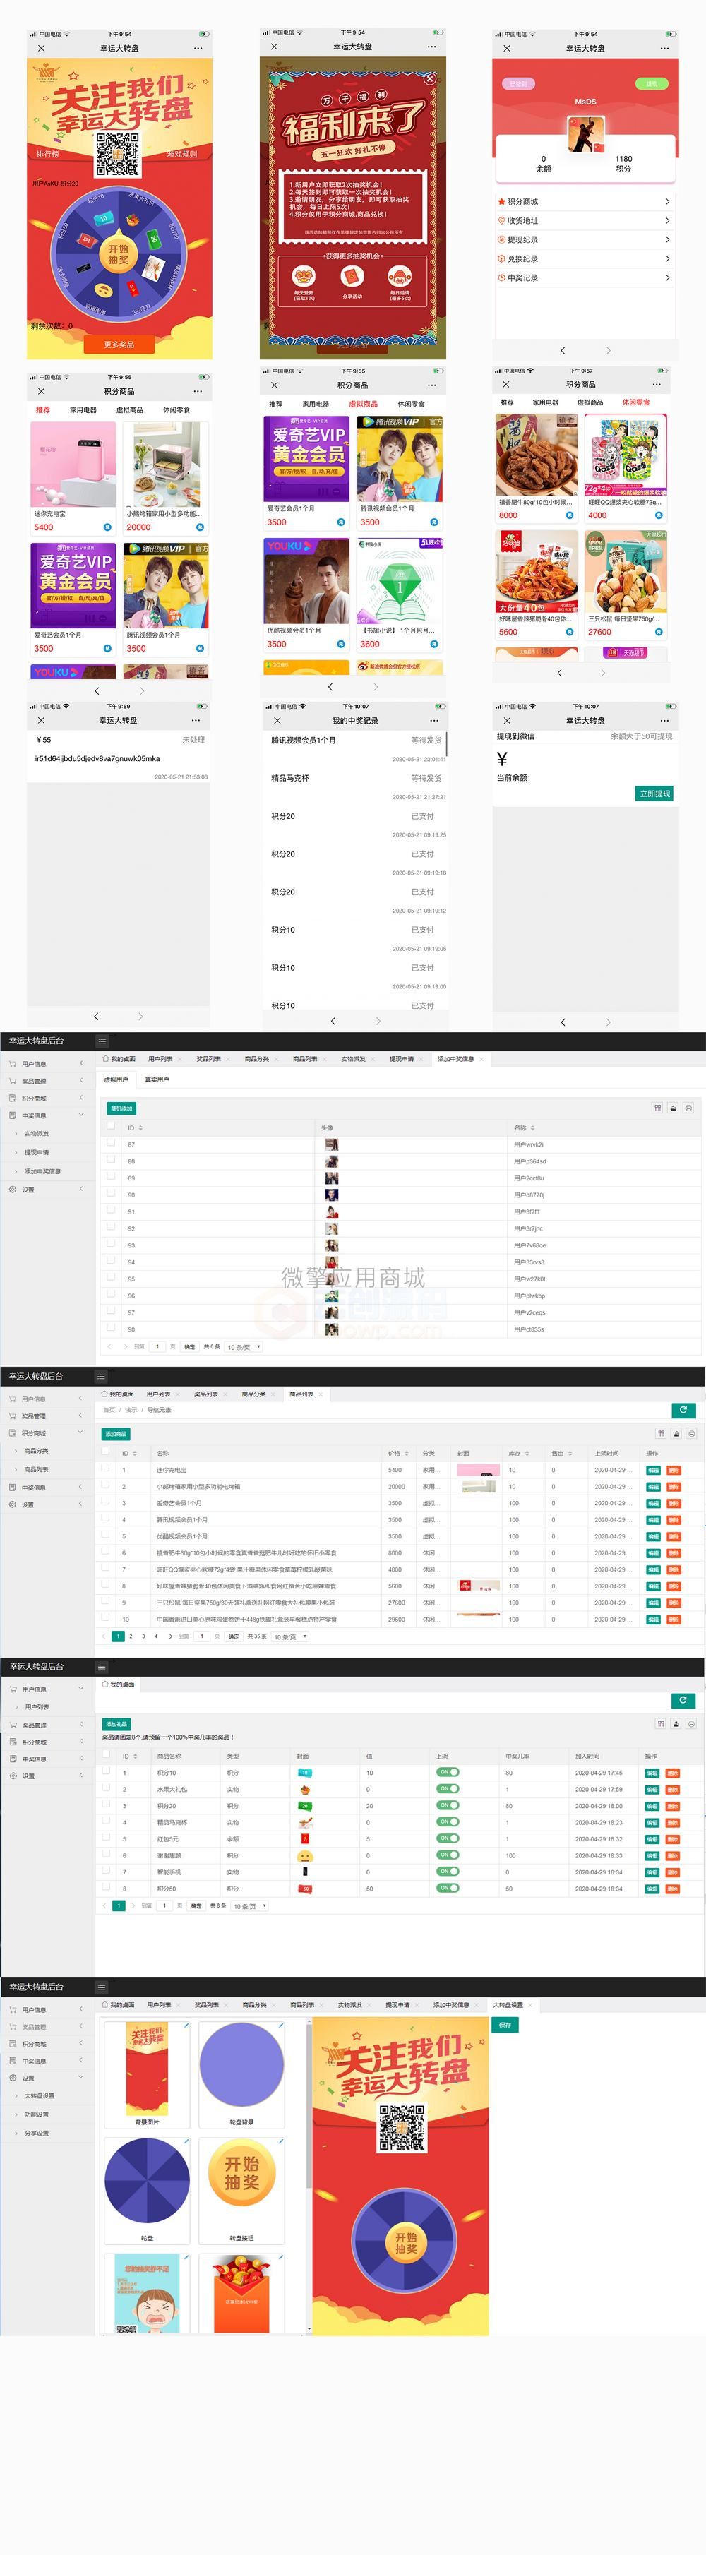The width and height of the screenshot is (706, 2555).
Task: Tap back arrow below 提现到微信 phone screen
Action: 562,1022
